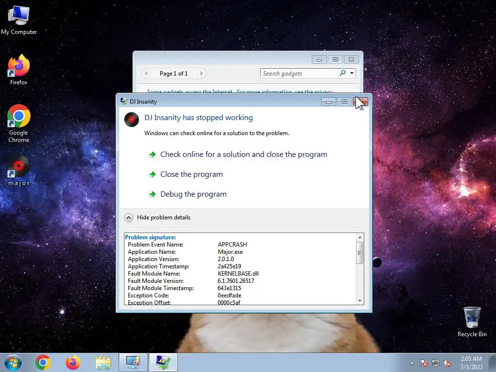Screen dimensions: 496x372
Task: Open the search options dropdown in the gadgets window
Action: 352,74
